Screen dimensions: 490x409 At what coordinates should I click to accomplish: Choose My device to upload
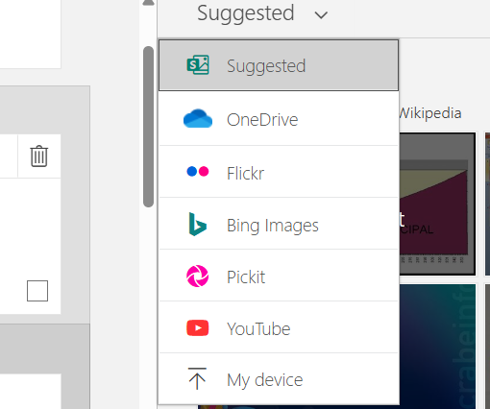279,379
